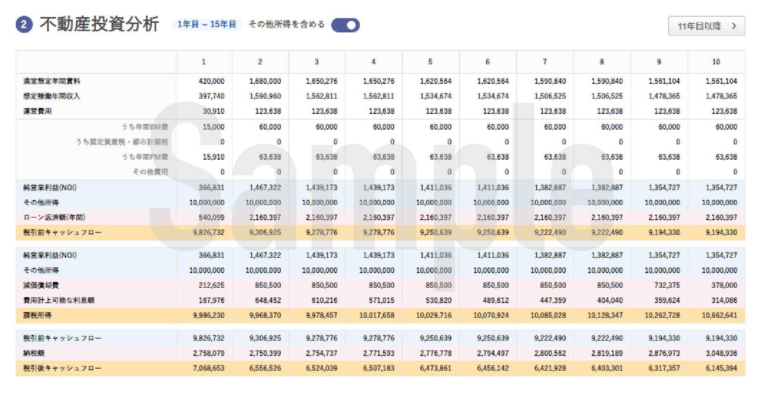Select the 課税所得 row label

38,315
